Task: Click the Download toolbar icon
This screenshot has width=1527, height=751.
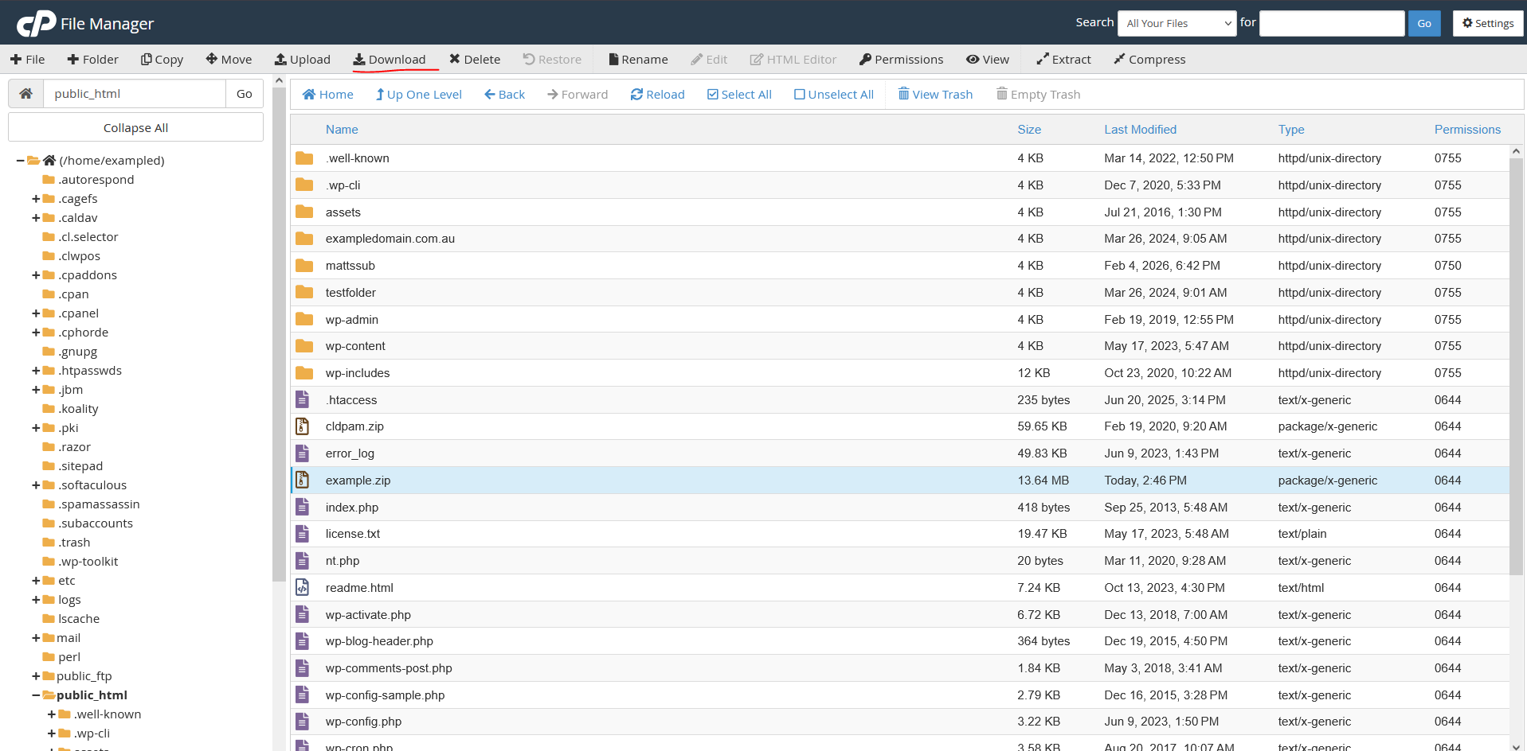Action: (359, 60)
